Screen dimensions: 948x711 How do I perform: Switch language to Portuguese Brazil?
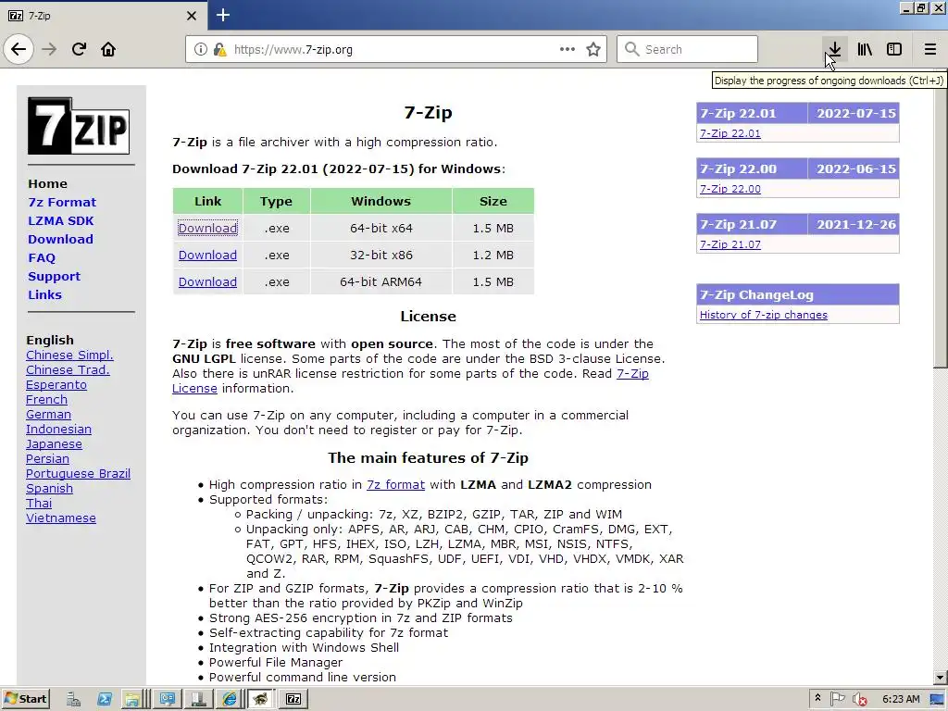point(78,474)
